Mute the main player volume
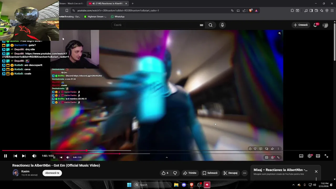 (34, 156)
